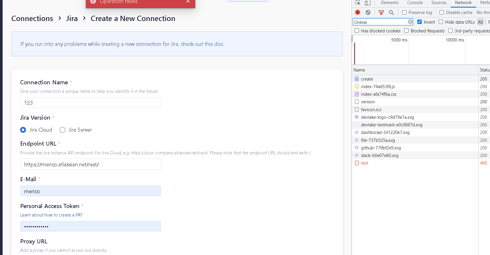Click image icon beside file-737b525a.svg
The width and height of the screenshot is (490, 255).
(x=357, y=140)
